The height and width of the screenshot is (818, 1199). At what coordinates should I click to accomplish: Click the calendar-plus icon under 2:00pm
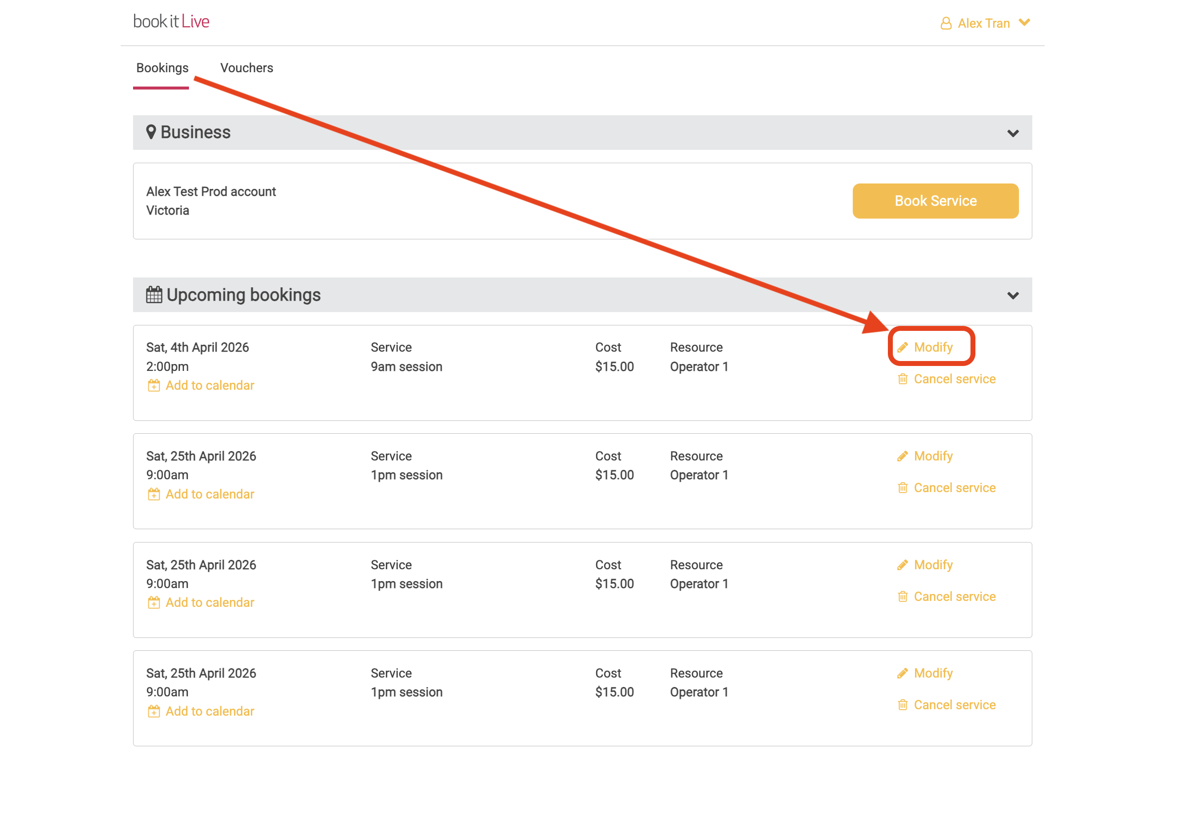coord(154,386)
